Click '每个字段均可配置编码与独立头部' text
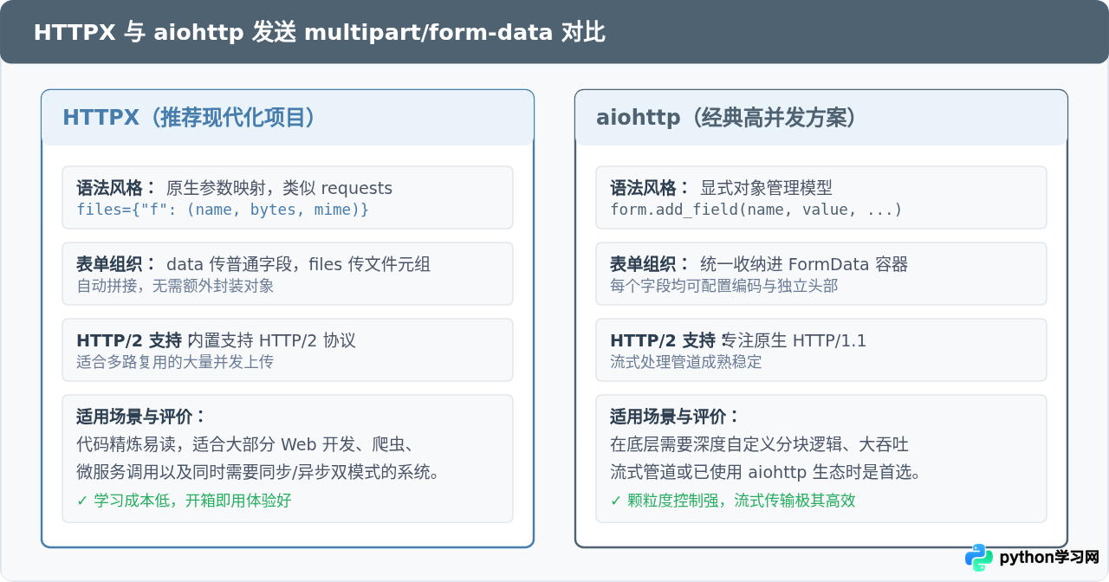The height and width of the screenshot is (582, 1109). 724,286
